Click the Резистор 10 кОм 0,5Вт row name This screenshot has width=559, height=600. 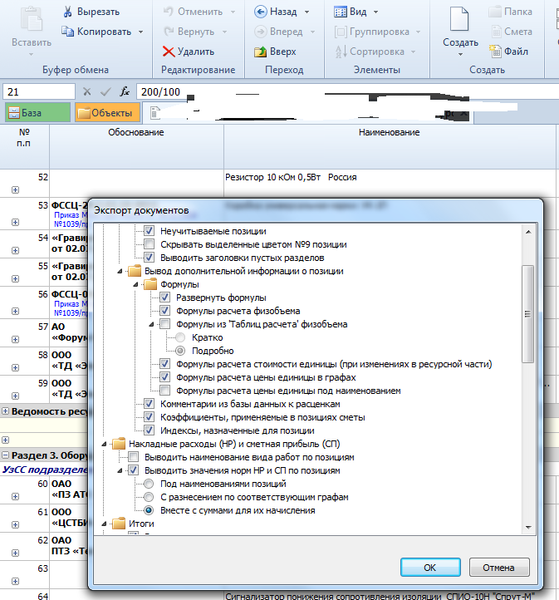(291, 177)
